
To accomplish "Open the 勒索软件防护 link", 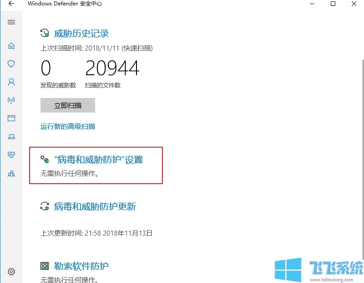I will [x=81, y=266].
